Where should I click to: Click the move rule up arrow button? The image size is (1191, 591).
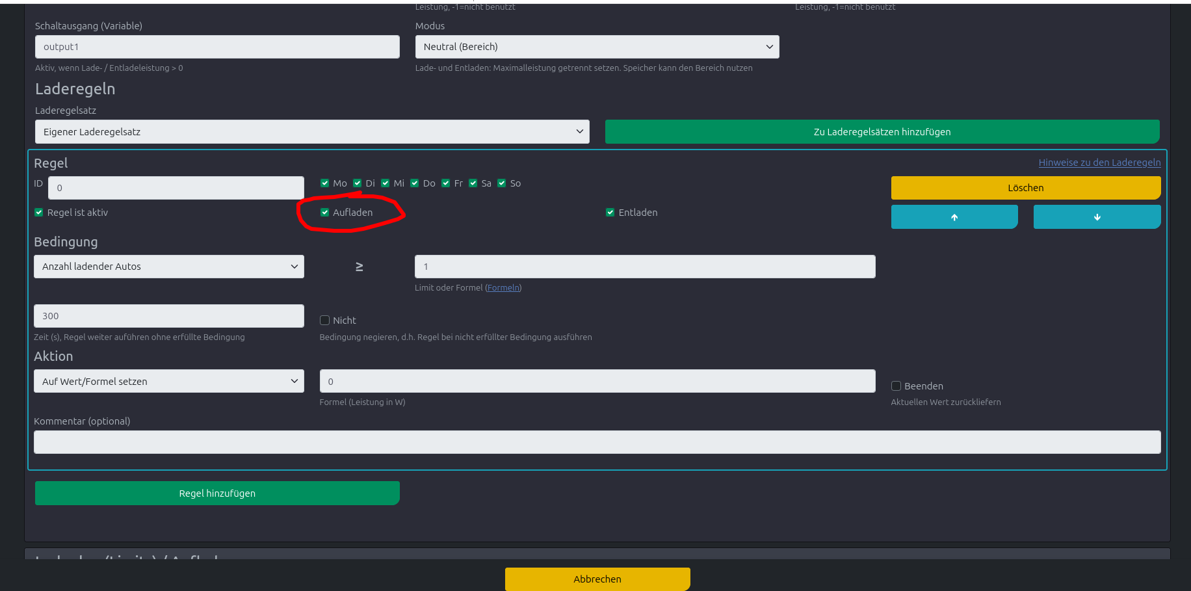tap(954, 217)
